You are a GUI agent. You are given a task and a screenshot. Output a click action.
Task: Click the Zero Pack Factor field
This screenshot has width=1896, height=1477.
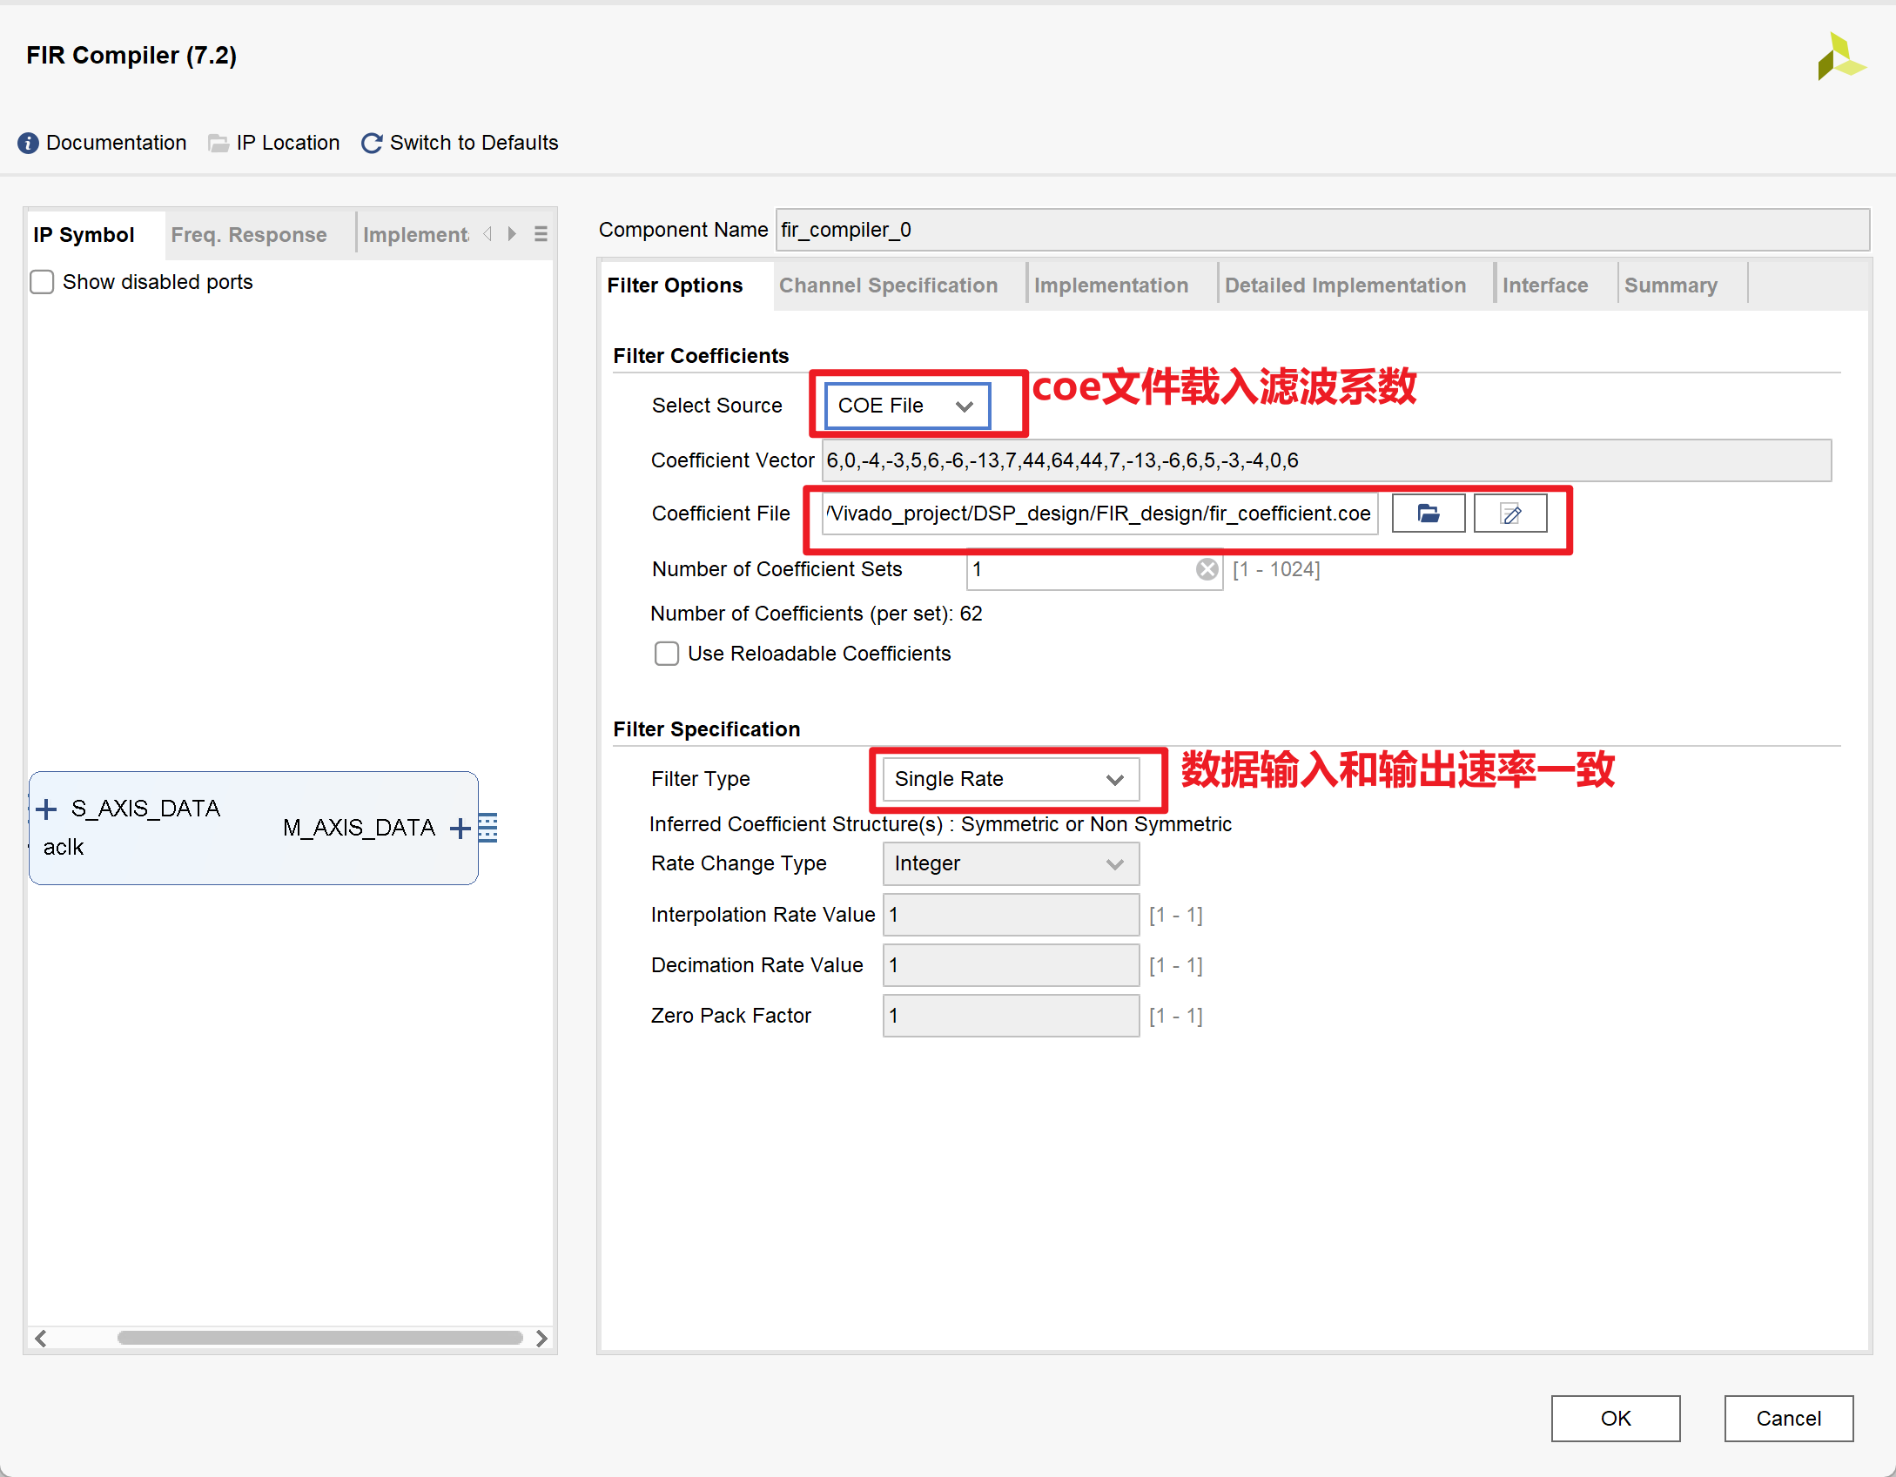click(1011, 1016)
